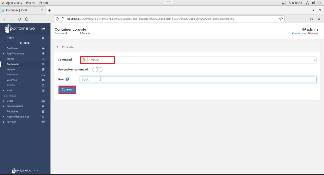Click the log out link

pyautogui.click(x=314, y=33)
